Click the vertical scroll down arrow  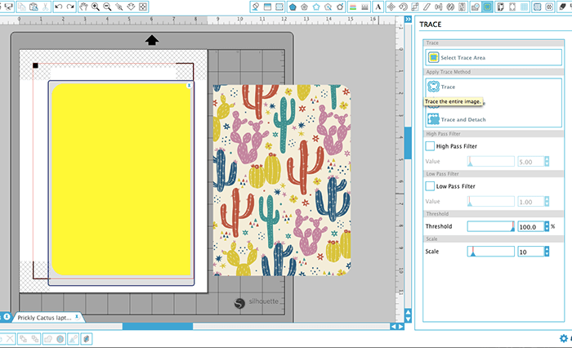pos(408,319)
